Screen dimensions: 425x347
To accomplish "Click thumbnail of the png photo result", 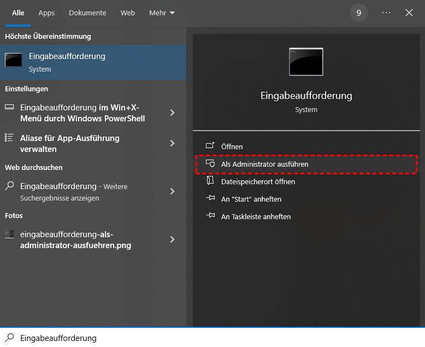I will point(9,234).
